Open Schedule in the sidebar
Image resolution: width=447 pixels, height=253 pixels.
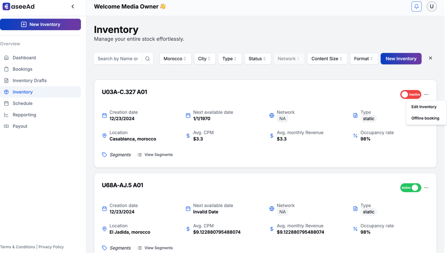pos(40,103)
